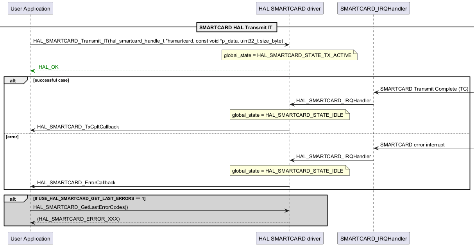Select the HAL_SMARTCARD_Transmit_IT message label
The height and width of the screenshot is (246, 476).
(158, 41)
